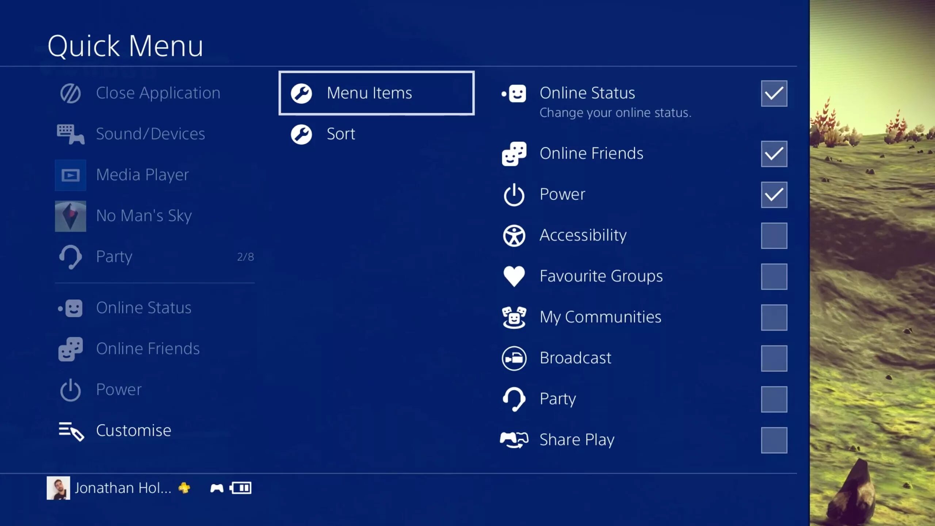This screenshot has height=526, width=935.
Task: Select the Accessibility icon
Action: point(514,235)
